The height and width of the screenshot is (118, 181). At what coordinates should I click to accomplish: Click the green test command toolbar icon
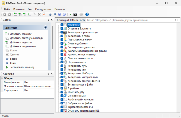(70, 14)
